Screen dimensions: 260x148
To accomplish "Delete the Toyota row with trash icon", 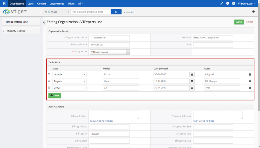I will coord(250,81).
